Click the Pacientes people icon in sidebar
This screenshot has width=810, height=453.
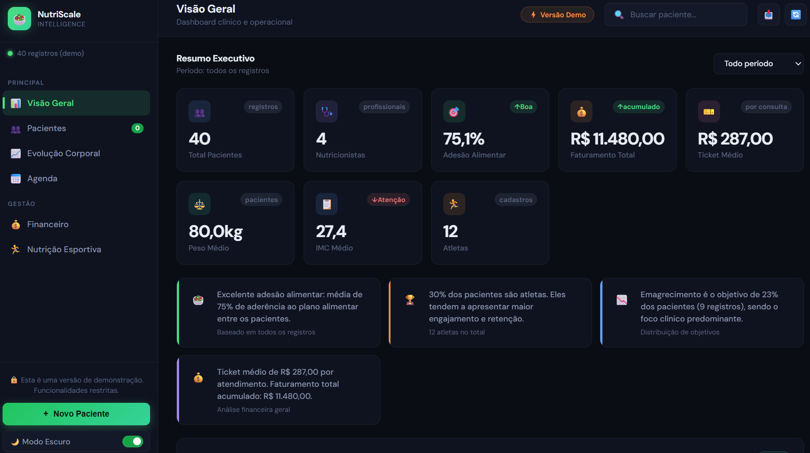tap(16, 129)
